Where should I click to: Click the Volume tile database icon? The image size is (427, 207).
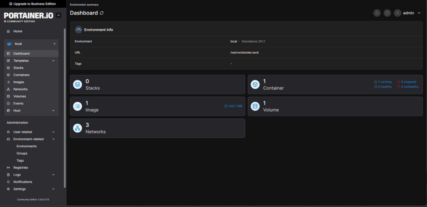coord(255,106)
